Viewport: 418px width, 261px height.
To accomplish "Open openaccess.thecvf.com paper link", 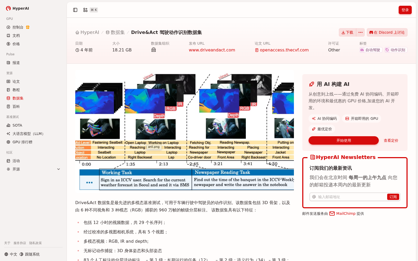I will [x=282, y=50].
